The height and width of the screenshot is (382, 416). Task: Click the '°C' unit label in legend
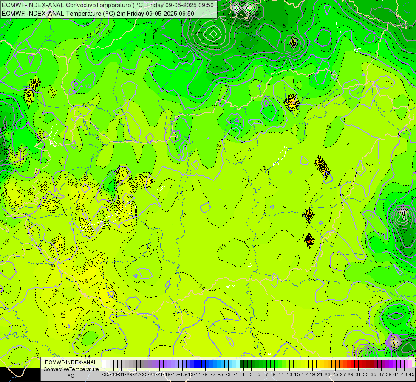[71, 376]
